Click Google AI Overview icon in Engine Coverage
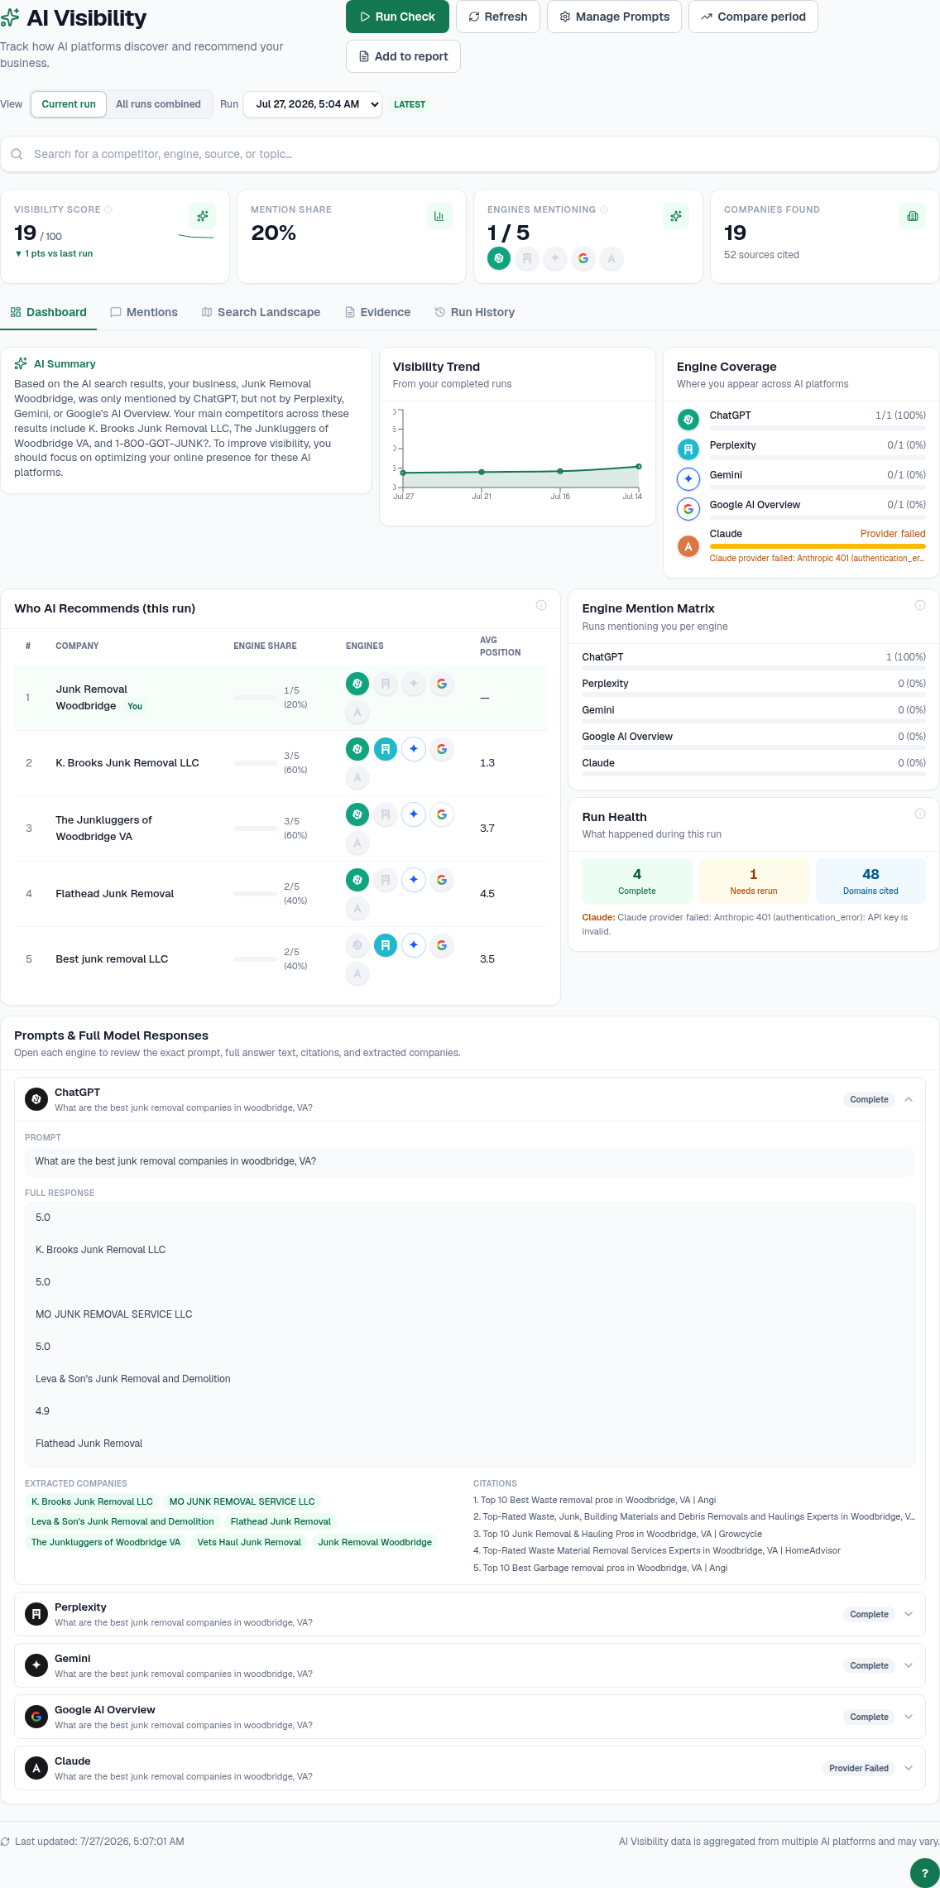Image resolution: width=940 pixels, height=1888 pixels. (x=688, y=509)
